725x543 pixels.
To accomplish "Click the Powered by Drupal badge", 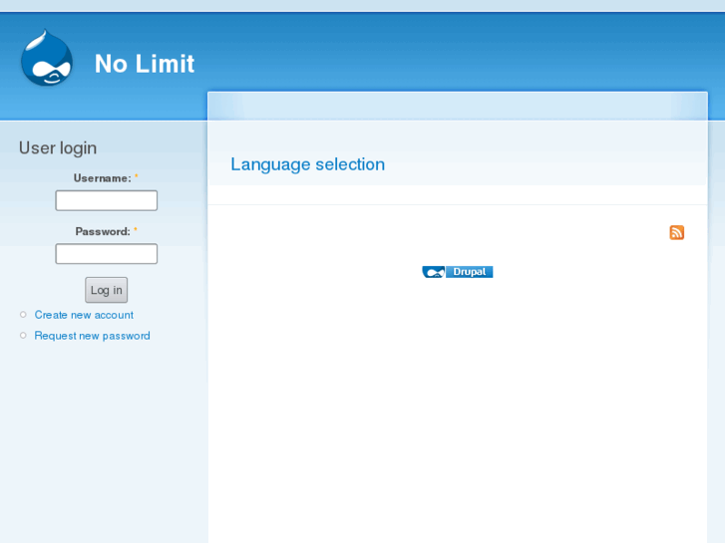I will [458, 272].
